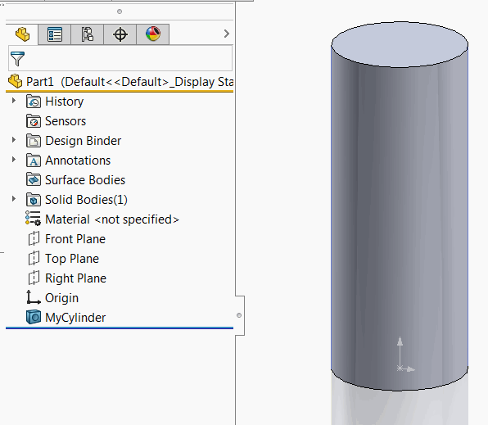Switch to the PropertyManager tab
The image size is (488, 425).
click(55, 34)
